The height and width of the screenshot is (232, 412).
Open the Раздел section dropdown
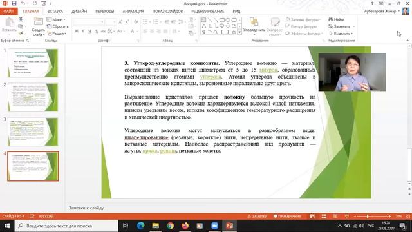click(x=57, y=34)
